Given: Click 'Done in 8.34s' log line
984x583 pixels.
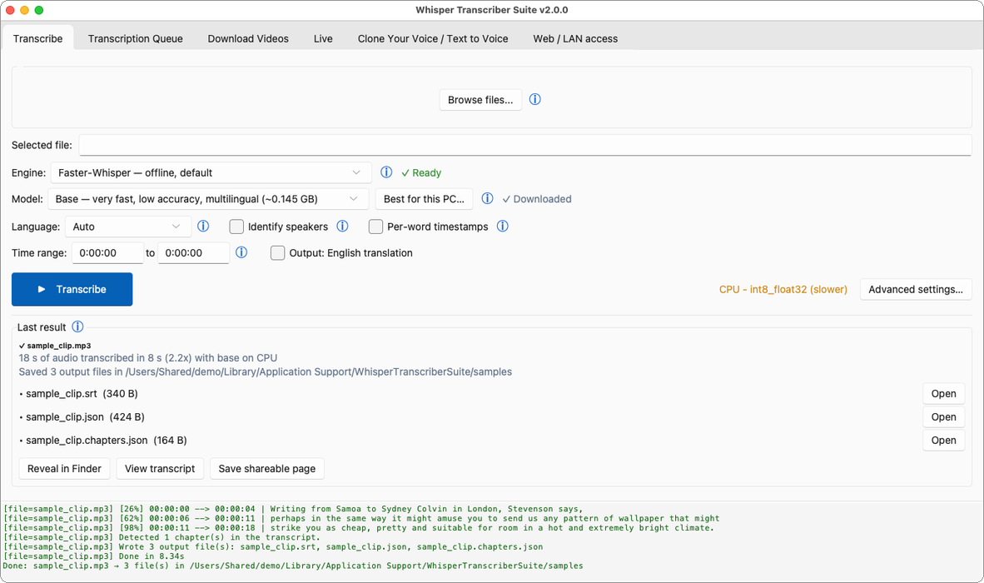Looking at the screenshot, I should [x=94, y=556].
